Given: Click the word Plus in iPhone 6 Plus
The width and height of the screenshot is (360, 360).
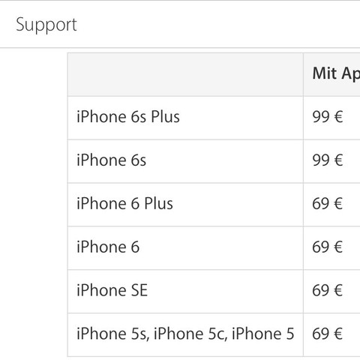Looking at the screenshot, I should click(x=158, y=203).
